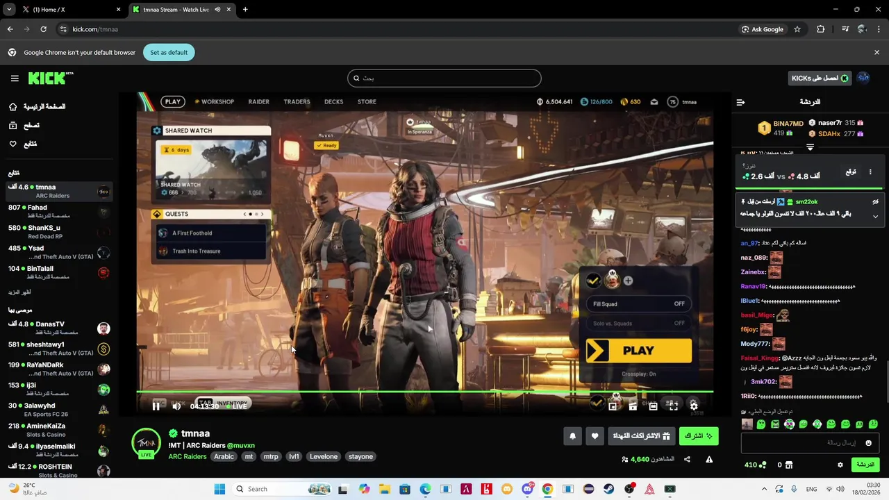This screenshot has width=889, height=500.
Task: Open the Kick hamburger menu
Action: point(15,78)
